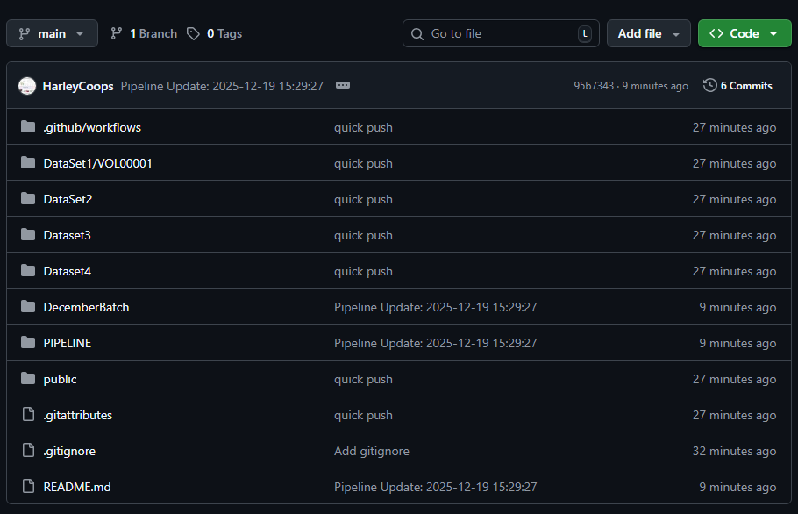This screenshot has height=514, width=798.
Task: Click the 95b7343 commit hash link
Action: coord(594,86)
